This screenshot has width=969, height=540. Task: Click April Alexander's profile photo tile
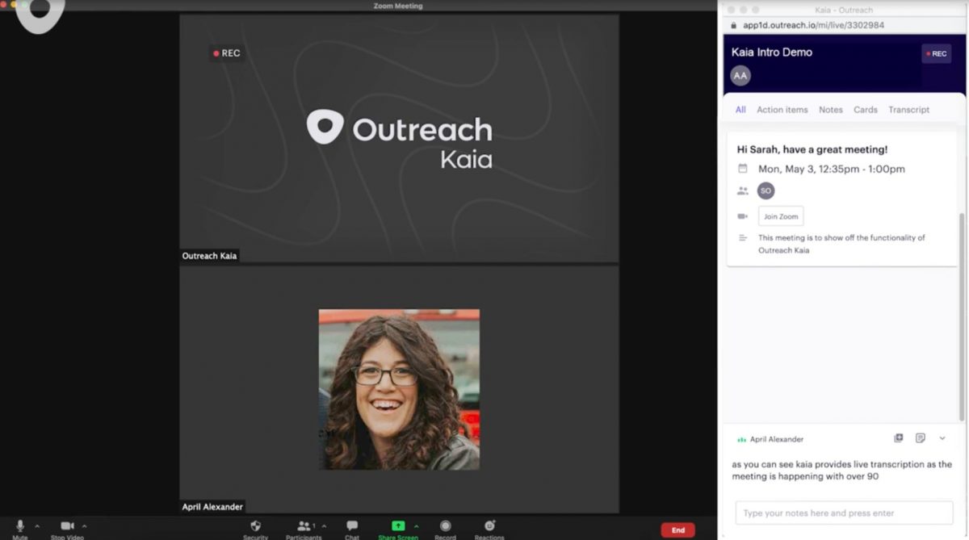(399, 389)
